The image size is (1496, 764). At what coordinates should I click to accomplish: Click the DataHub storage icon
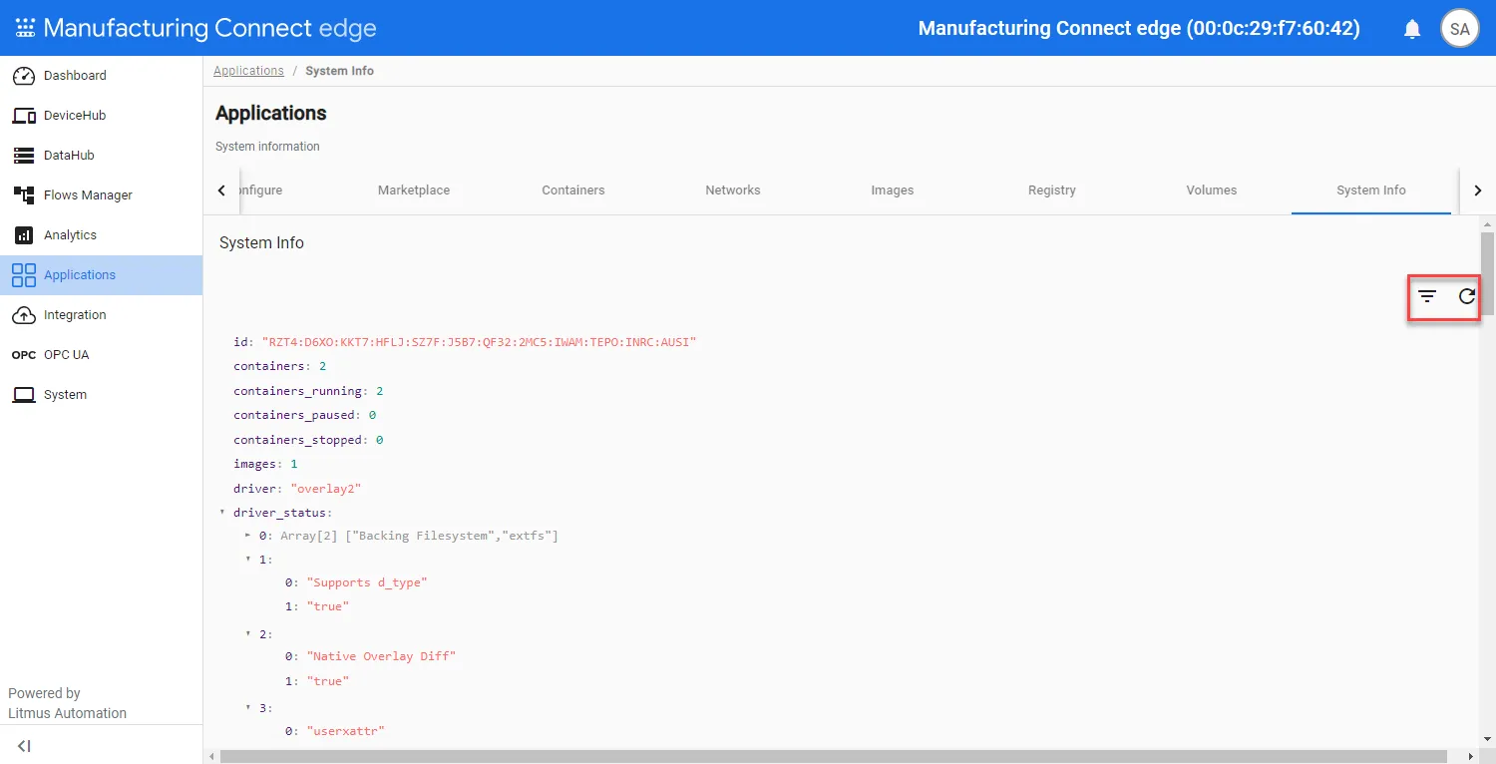[x=24, y=156]
